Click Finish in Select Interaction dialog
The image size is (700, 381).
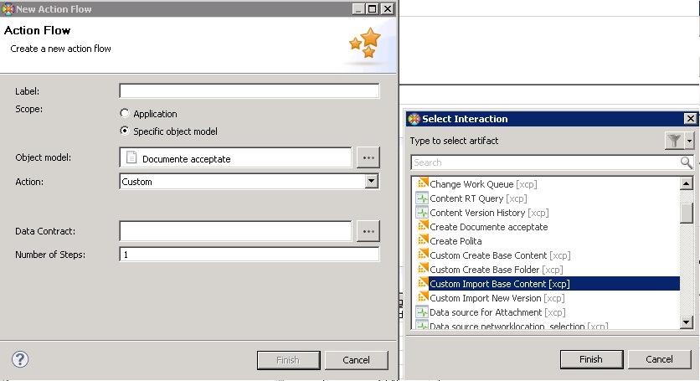(x=591, y=359)
